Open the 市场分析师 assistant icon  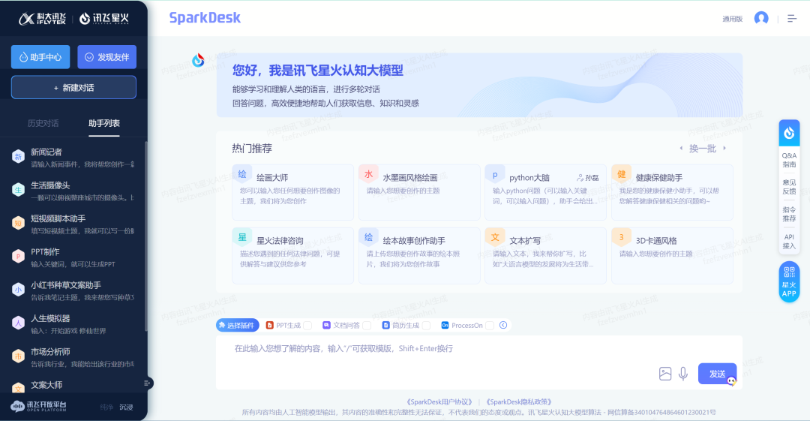point(18,356)
